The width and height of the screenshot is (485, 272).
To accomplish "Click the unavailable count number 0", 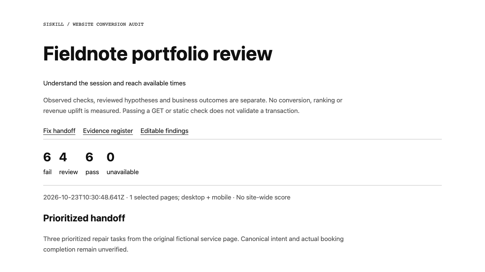I will [110, 157].
